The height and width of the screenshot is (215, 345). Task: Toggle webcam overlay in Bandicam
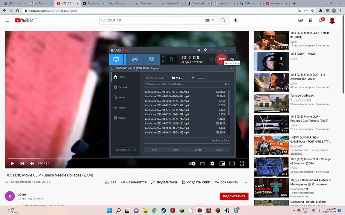[x=171, y=59]
